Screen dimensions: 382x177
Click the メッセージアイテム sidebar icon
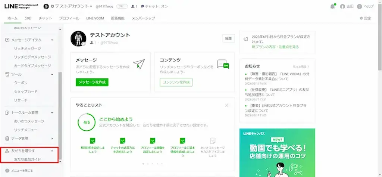tap(7, 40)
